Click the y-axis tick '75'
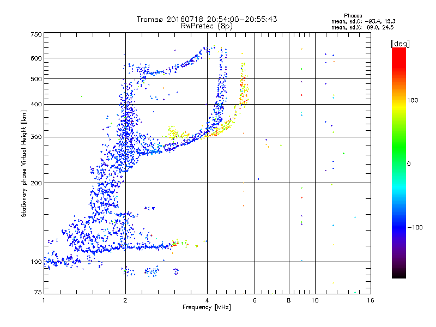Screen dimensions: 436x327 point(38,292)
